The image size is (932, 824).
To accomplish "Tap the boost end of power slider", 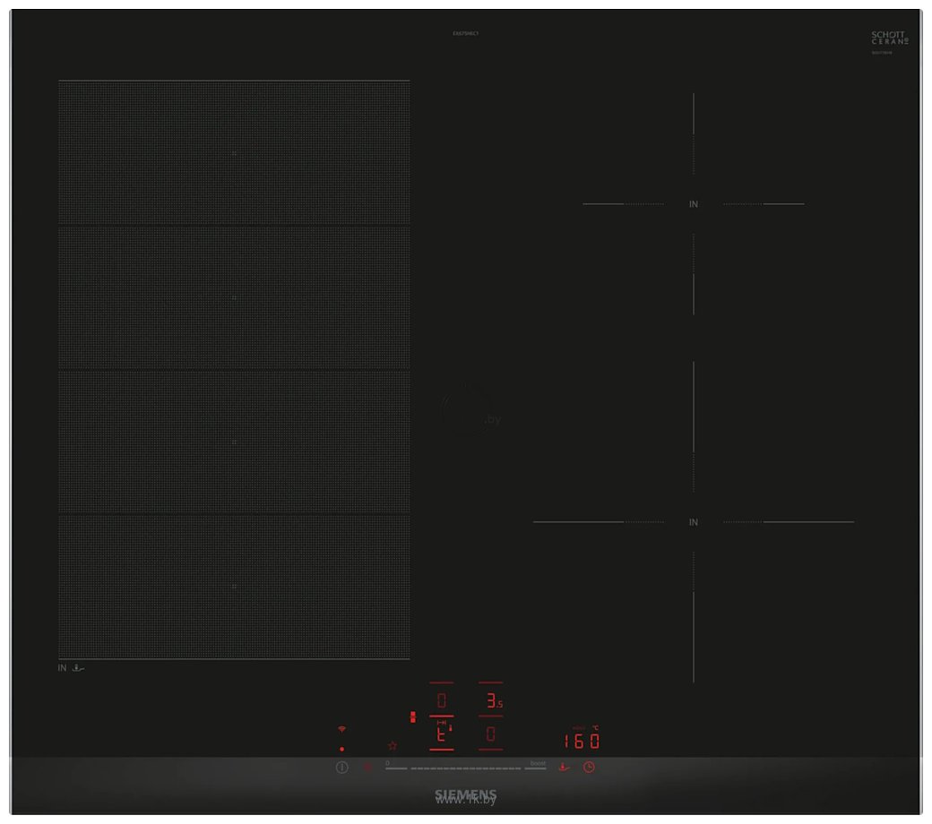I will [537, 766].
